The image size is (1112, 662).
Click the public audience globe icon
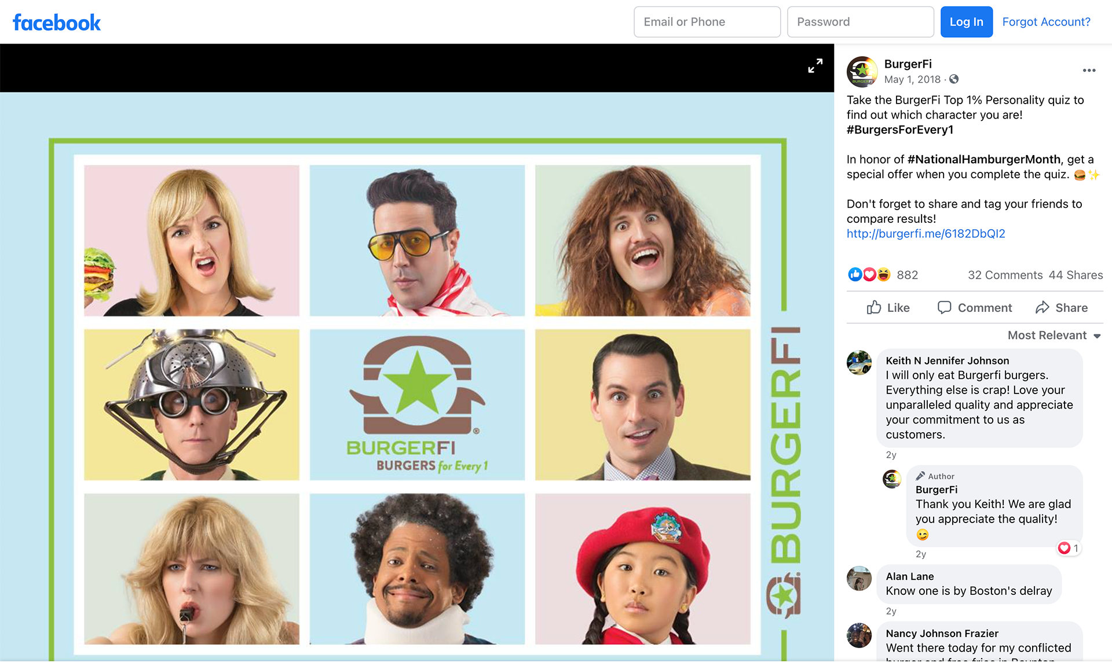pos(954,79)
